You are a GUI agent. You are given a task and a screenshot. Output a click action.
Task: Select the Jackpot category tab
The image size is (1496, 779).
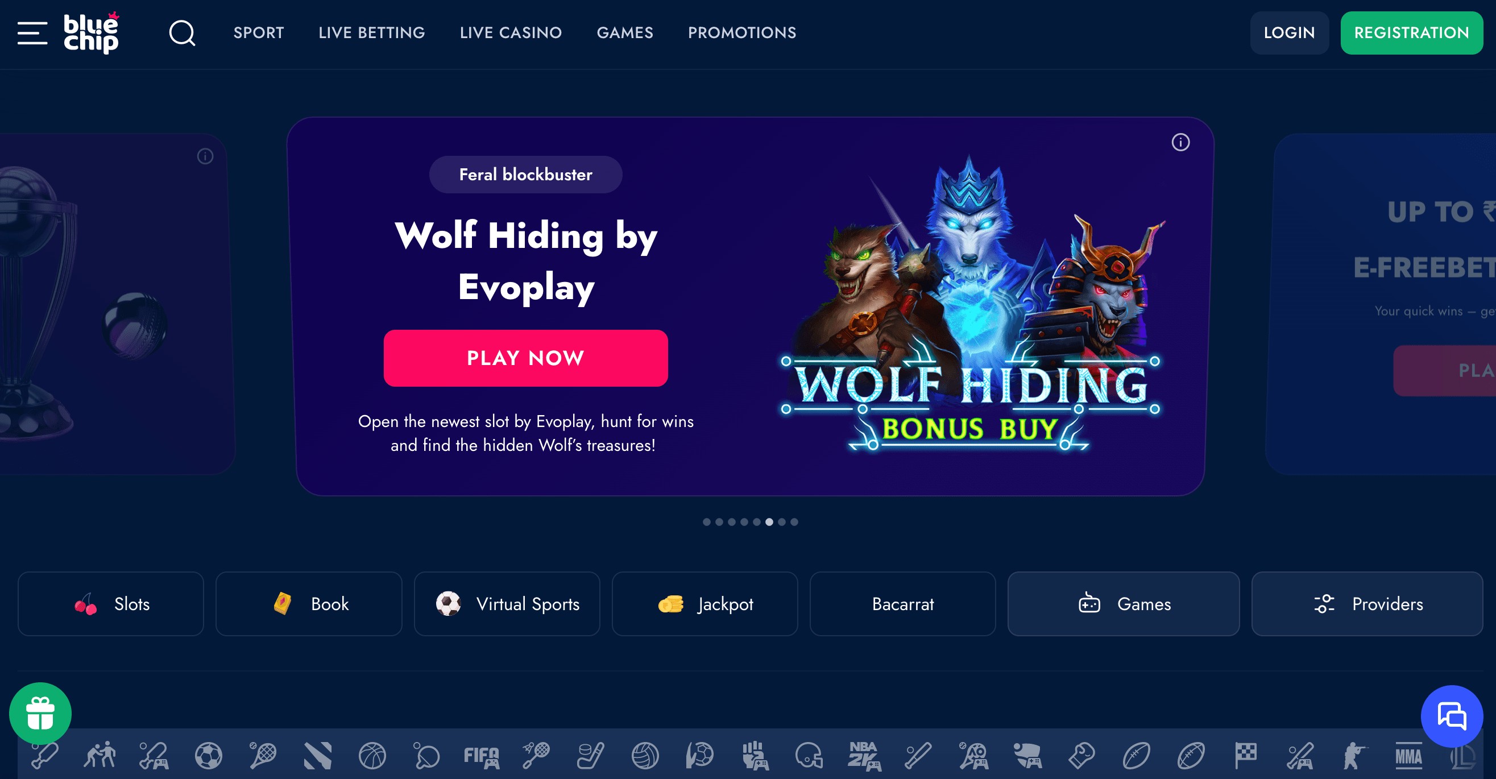pos(705,603)
